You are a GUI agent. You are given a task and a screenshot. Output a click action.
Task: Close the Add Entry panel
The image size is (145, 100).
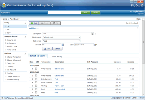(x=138, y=28)
